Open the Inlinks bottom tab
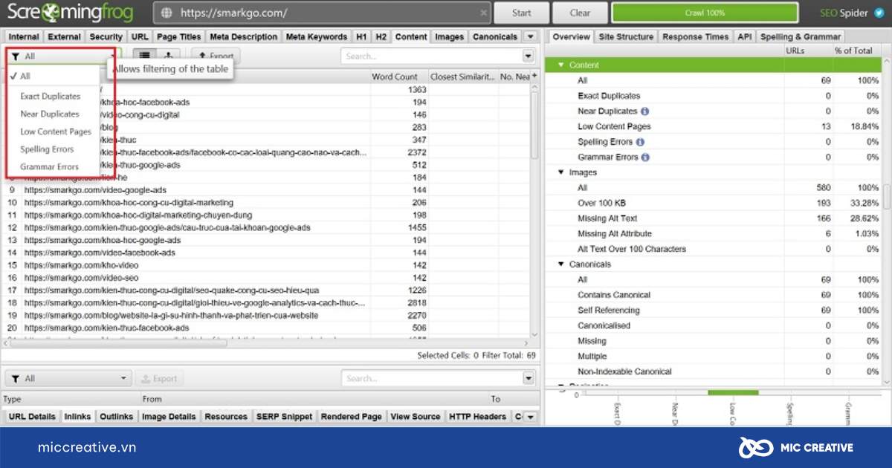This screenshot has width=892, height=468. tap(77, 417)
